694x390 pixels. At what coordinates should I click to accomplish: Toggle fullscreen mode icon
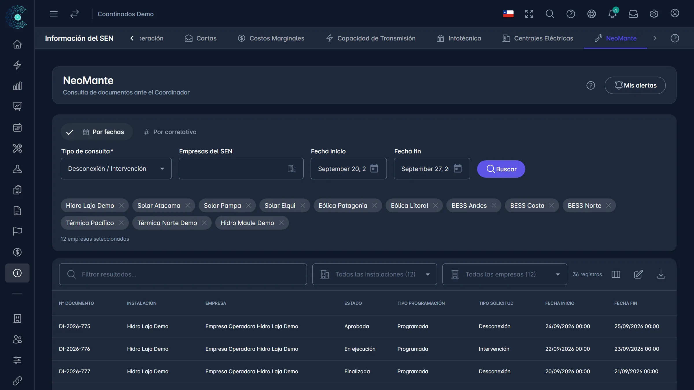pyautogui.click(x=529, y=14)
